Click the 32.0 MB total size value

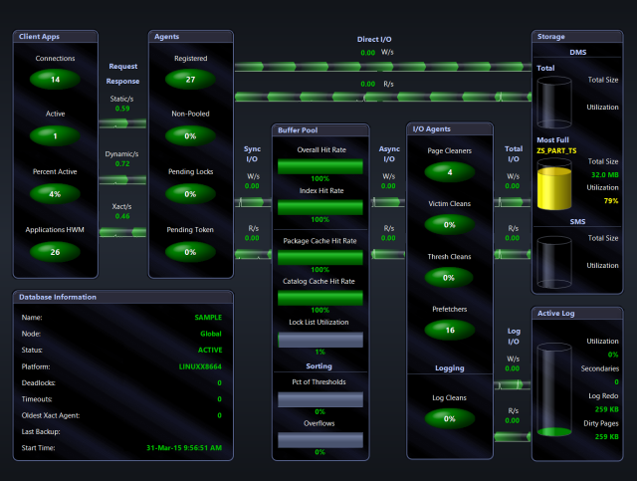click(x=605, y=175)
